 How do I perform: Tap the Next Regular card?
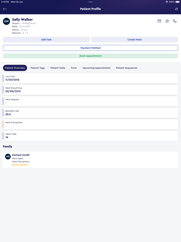(x=90, y=101)
